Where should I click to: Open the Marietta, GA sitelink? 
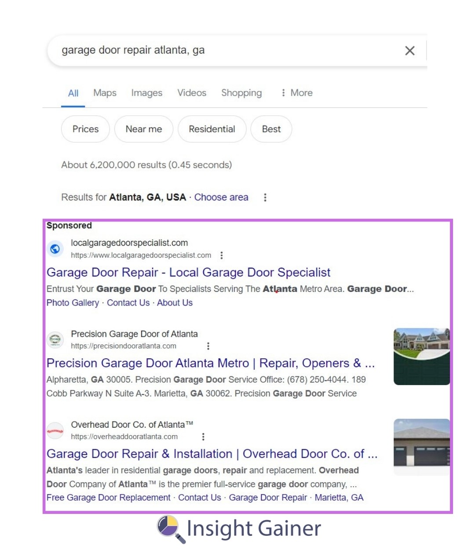[x=339, y=498]
